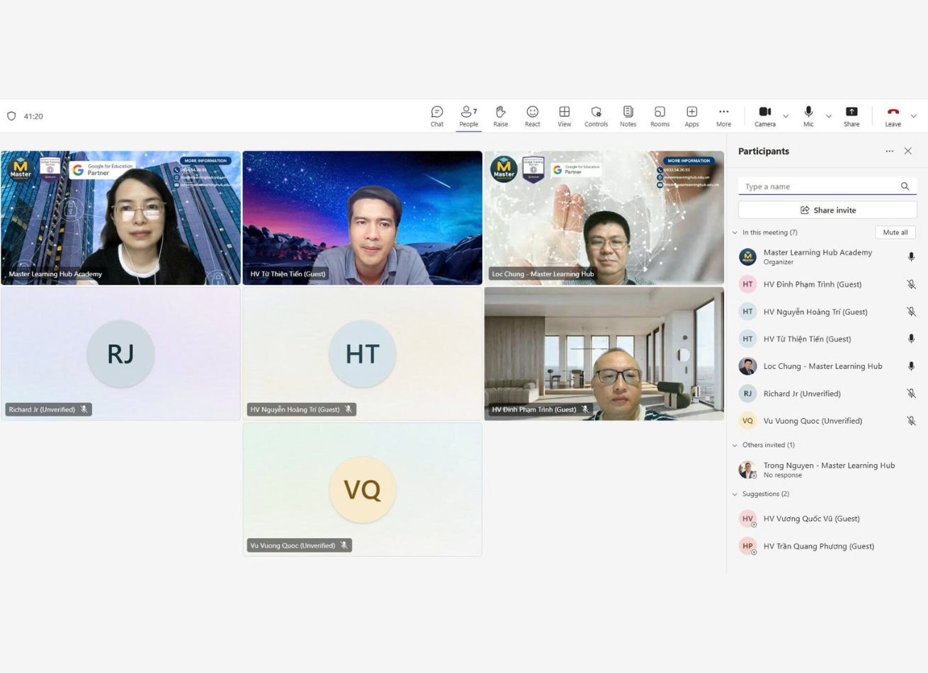This screenshot has height=673, width=928.
Task: Click the 'Type a name' search field
Action: click(819, 186)
